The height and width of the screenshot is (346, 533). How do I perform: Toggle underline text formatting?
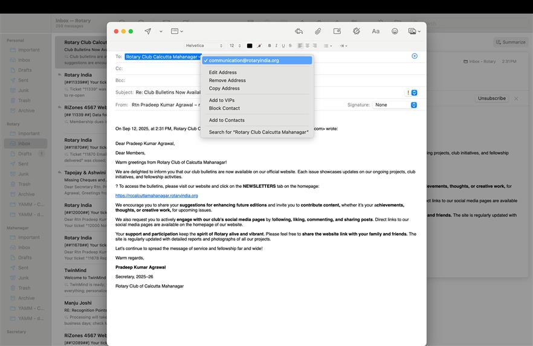[283, 46]
